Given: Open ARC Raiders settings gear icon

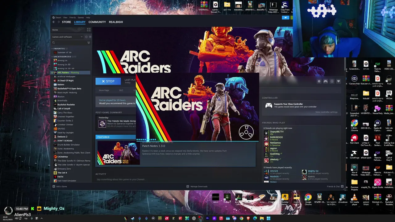Looking at the screenshot, I should tap(319, 81).
